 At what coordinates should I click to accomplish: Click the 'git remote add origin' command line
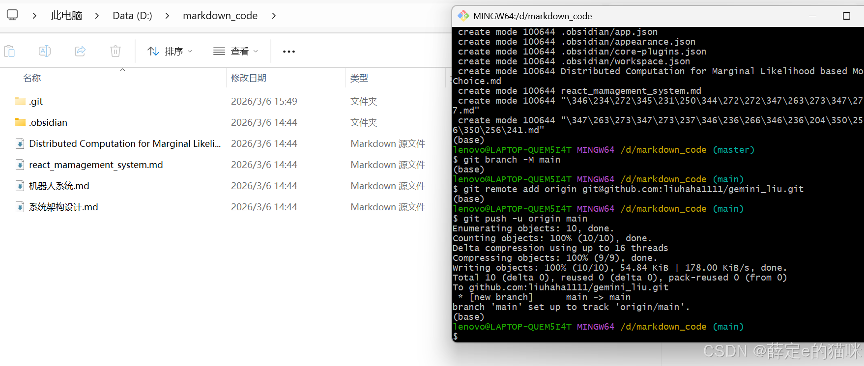(x=628, y=189)
